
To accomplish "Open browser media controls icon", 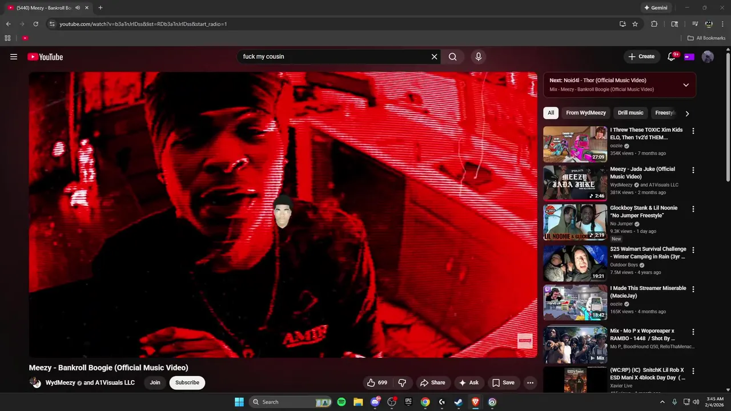I will click(695, 24).
